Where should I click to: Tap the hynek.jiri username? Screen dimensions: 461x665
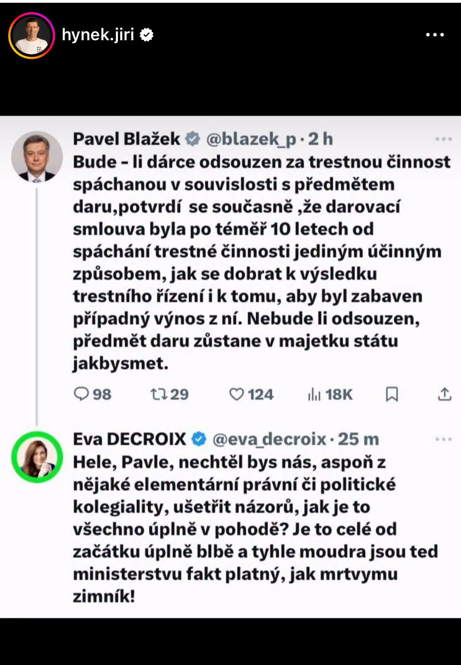click(98, 35)
